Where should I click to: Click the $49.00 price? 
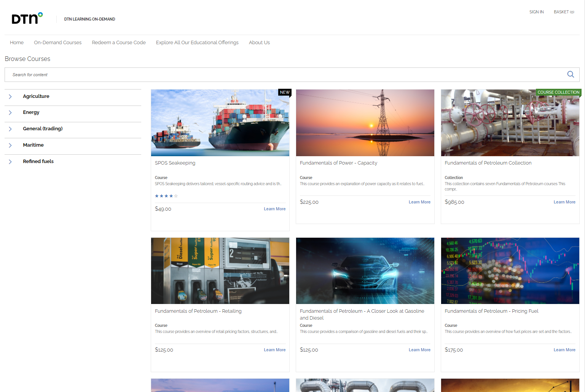(163, 209)
